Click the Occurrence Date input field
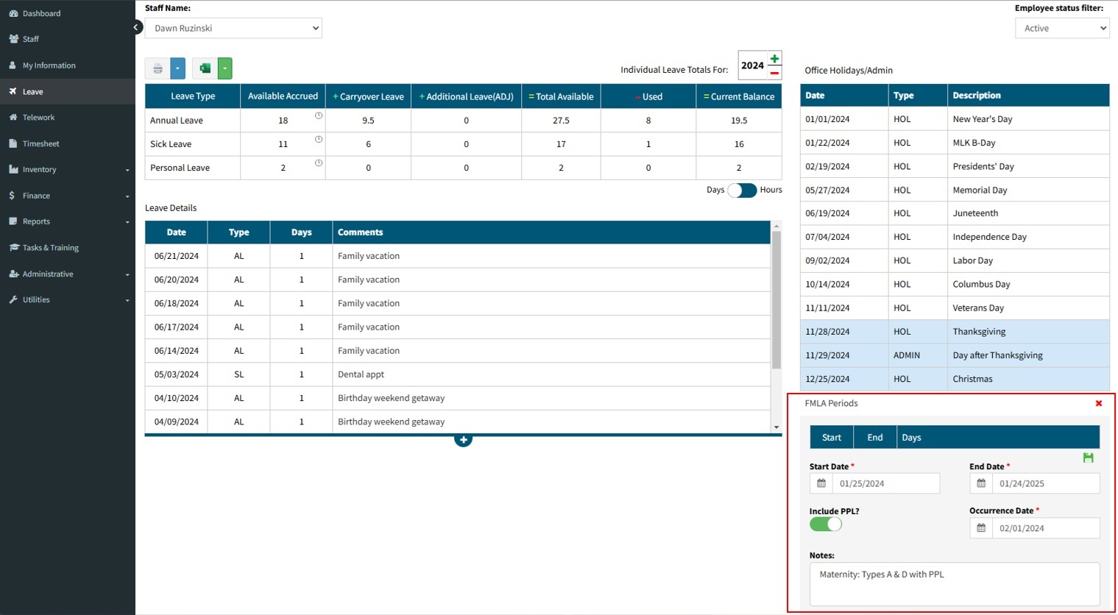 (x=1045, y=528)
